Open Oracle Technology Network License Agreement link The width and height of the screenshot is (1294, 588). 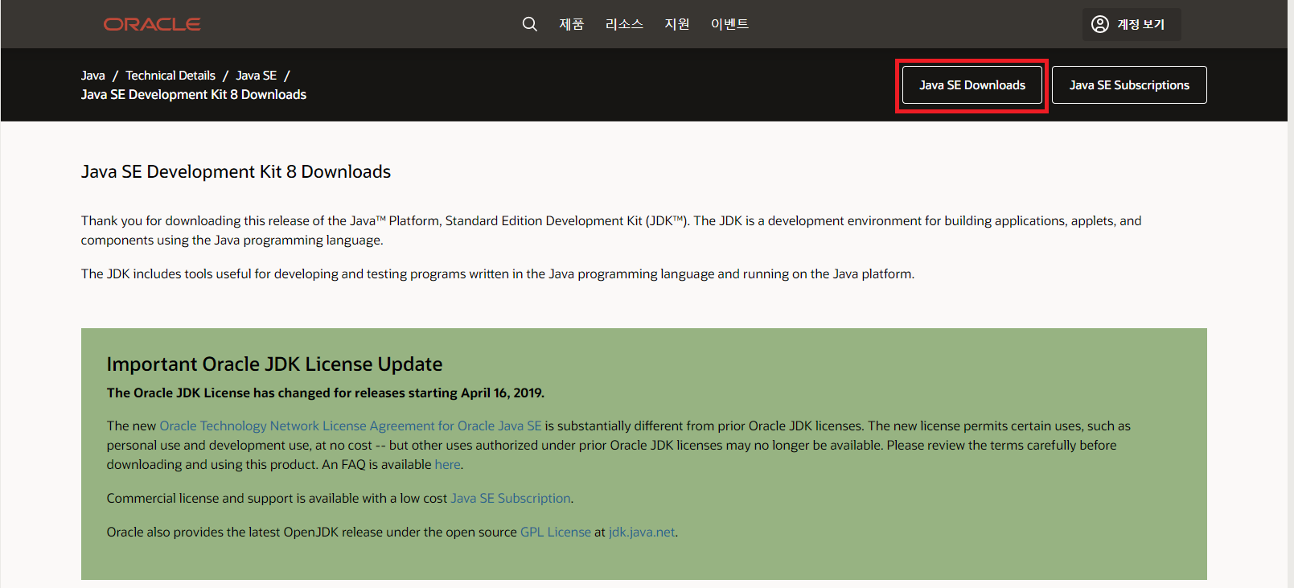351,426
